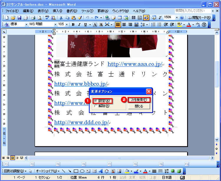Switch to normal view button
This screenshot has height=181, width=221.
coord(4,158)
